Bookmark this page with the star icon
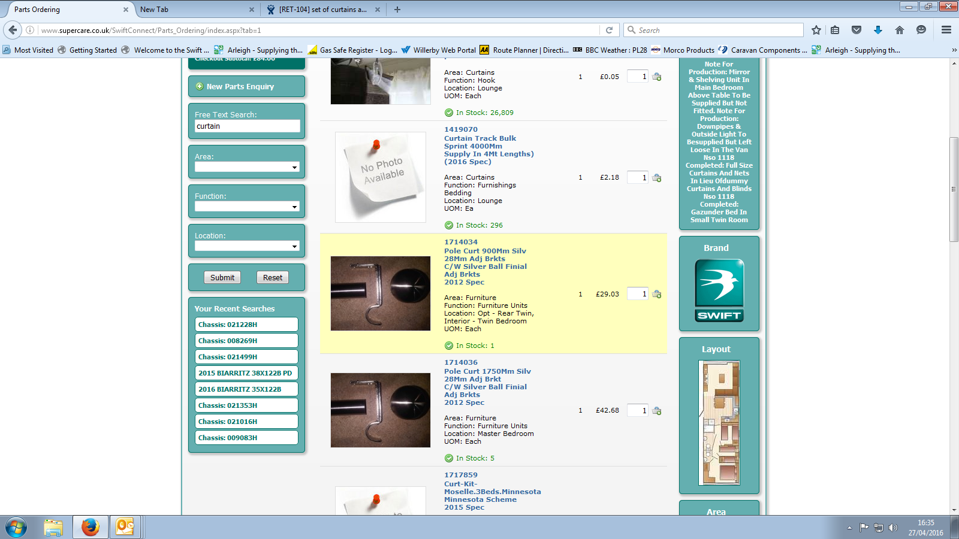959x539 pixels. click(816, 30)
